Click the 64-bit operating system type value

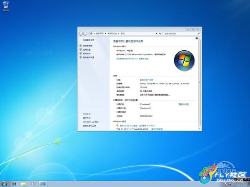(x=146, y=91)
